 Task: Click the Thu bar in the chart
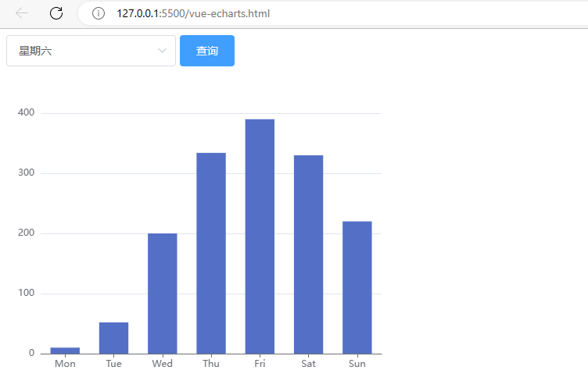pos(211,254)
